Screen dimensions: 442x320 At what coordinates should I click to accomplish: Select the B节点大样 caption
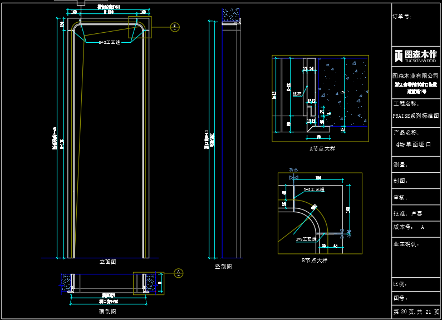point(314,261)
